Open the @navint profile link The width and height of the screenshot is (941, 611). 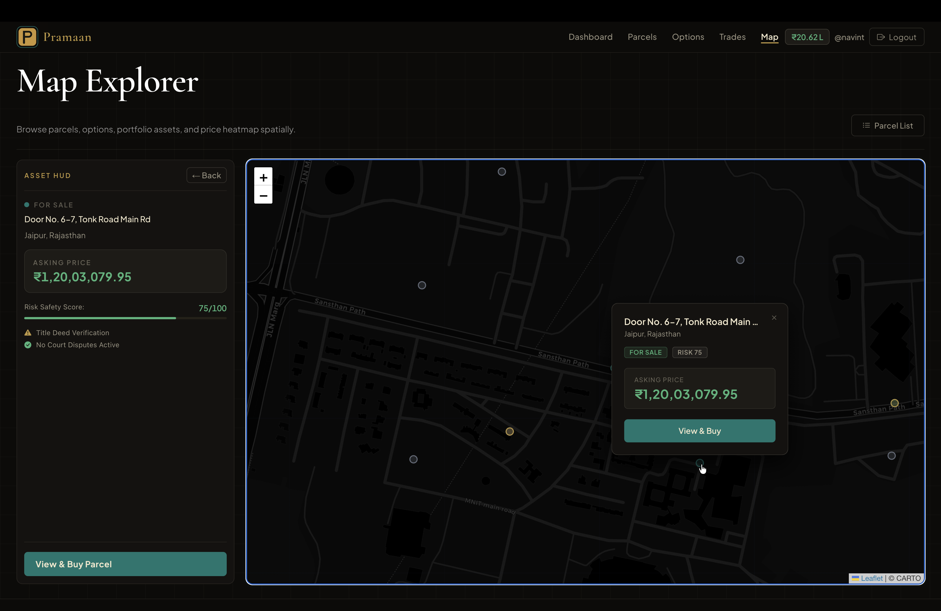click(849, 37)
